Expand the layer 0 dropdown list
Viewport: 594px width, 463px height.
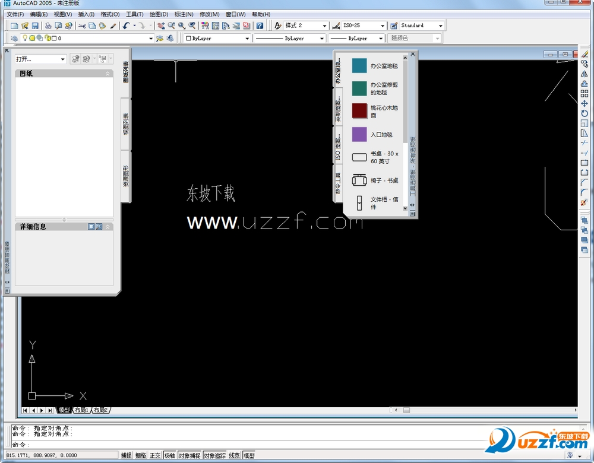pyautogui.click(x=151, y=38)
